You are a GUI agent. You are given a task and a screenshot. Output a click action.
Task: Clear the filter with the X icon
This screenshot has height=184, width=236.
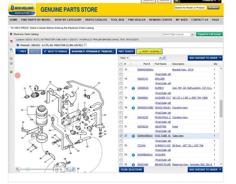pyautogui.click(x=160, y=58)
